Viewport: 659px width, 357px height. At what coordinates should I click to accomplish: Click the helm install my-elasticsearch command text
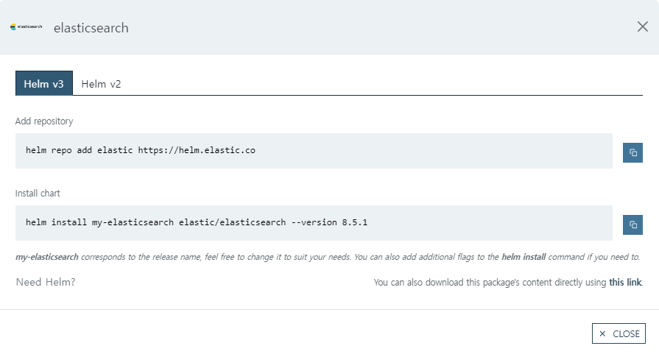(197, 222)
